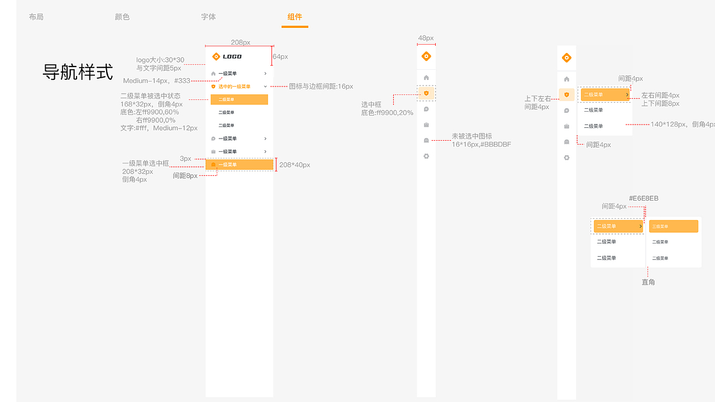The image size is (715, 402).
Task: Expand chevron on the sidebar flyout 二级菜单
Action: (x=627, y=95)
